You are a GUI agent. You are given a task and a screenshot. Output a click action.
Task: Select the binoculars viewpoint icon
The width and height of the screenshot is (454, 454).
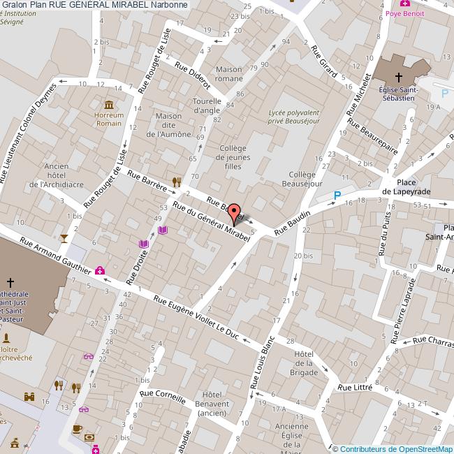click(x=30, y=397)
